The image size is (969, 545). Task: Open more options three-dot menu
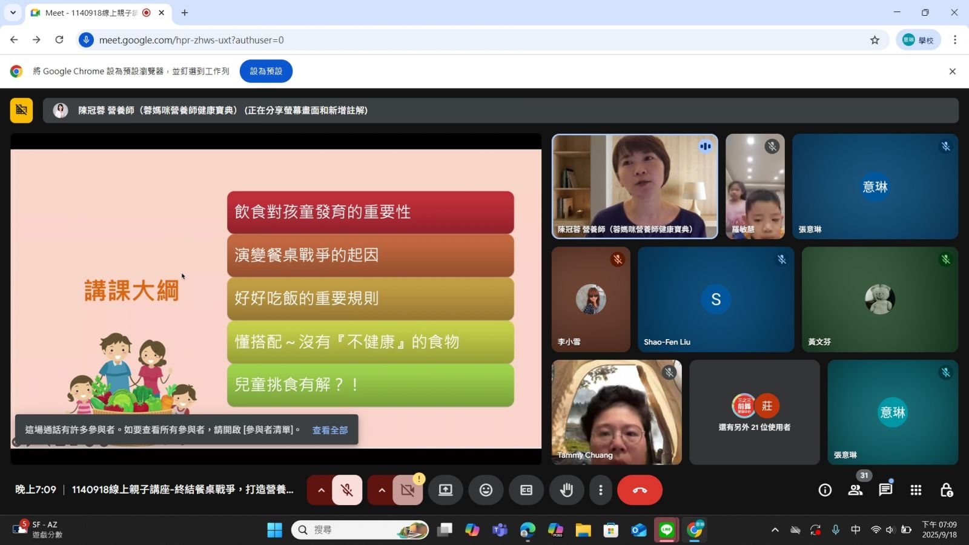pos(600,490)
